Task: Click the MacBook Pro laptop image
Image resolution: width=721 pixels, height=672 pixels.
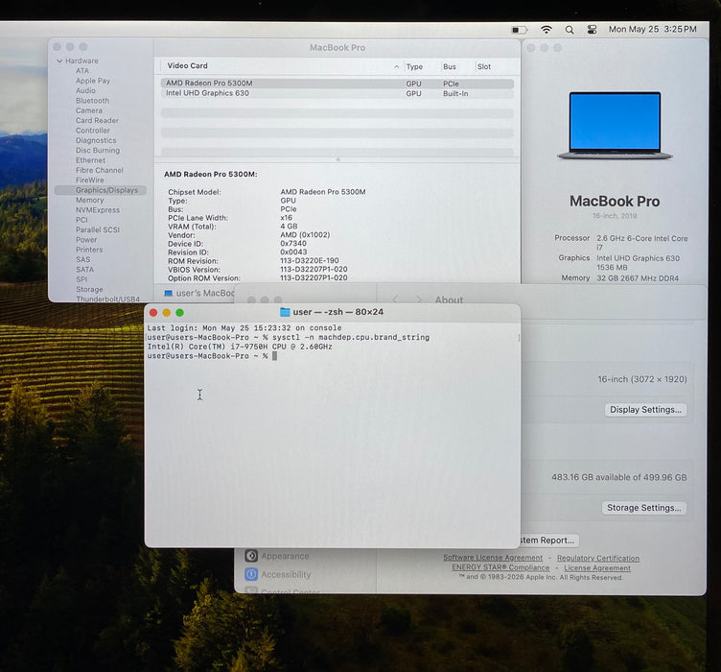Action: point(615,126)
